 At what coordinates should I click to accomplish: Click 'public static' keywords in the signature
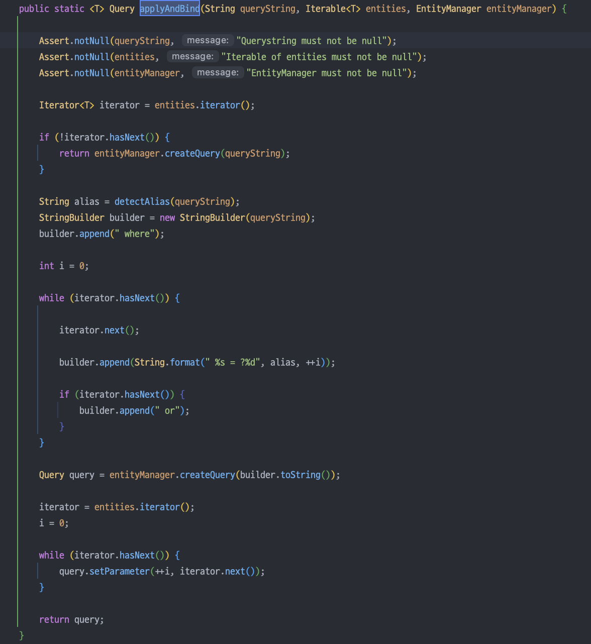[x=51, y=9]
